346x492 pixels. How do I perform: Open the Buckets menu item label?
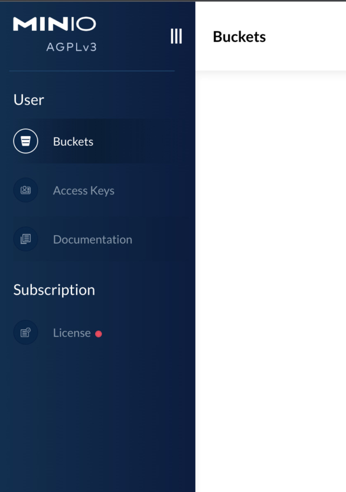point(73,141)
